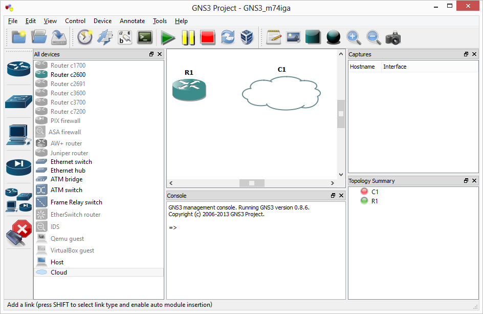
Task: Select C1 in Topology Summary
Action: tap(375, 192)
